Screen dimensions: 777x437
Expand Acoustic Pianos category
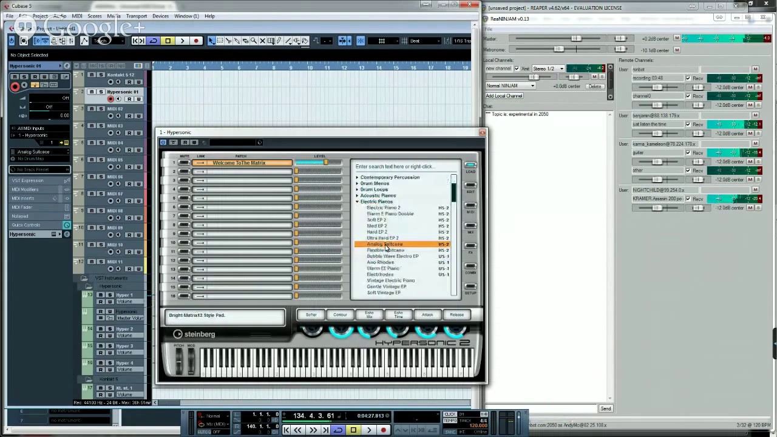(357, 195)
